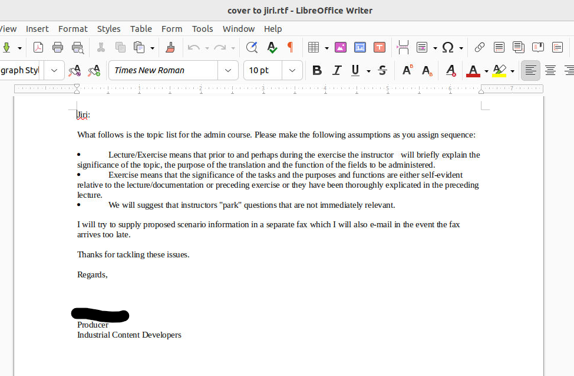This screenshot has width=574, height=376.
Task: Insert page break icon
Action: coord(403,47)
